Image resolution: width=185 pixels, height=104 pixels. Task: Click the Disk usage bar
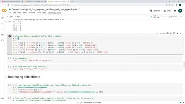pos(159,18)
